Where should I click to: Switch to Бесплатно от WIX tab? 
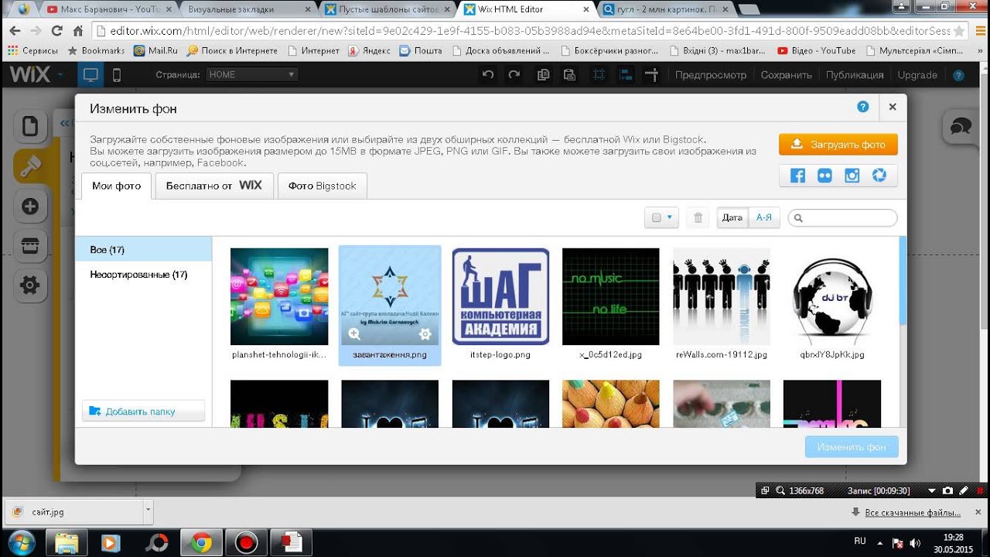214,186
